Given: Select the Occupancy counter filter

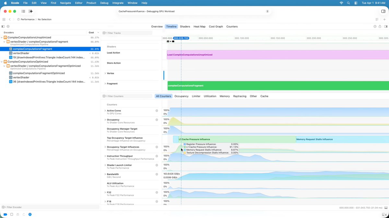Looking at the screenshot, I should coord(182,96).
